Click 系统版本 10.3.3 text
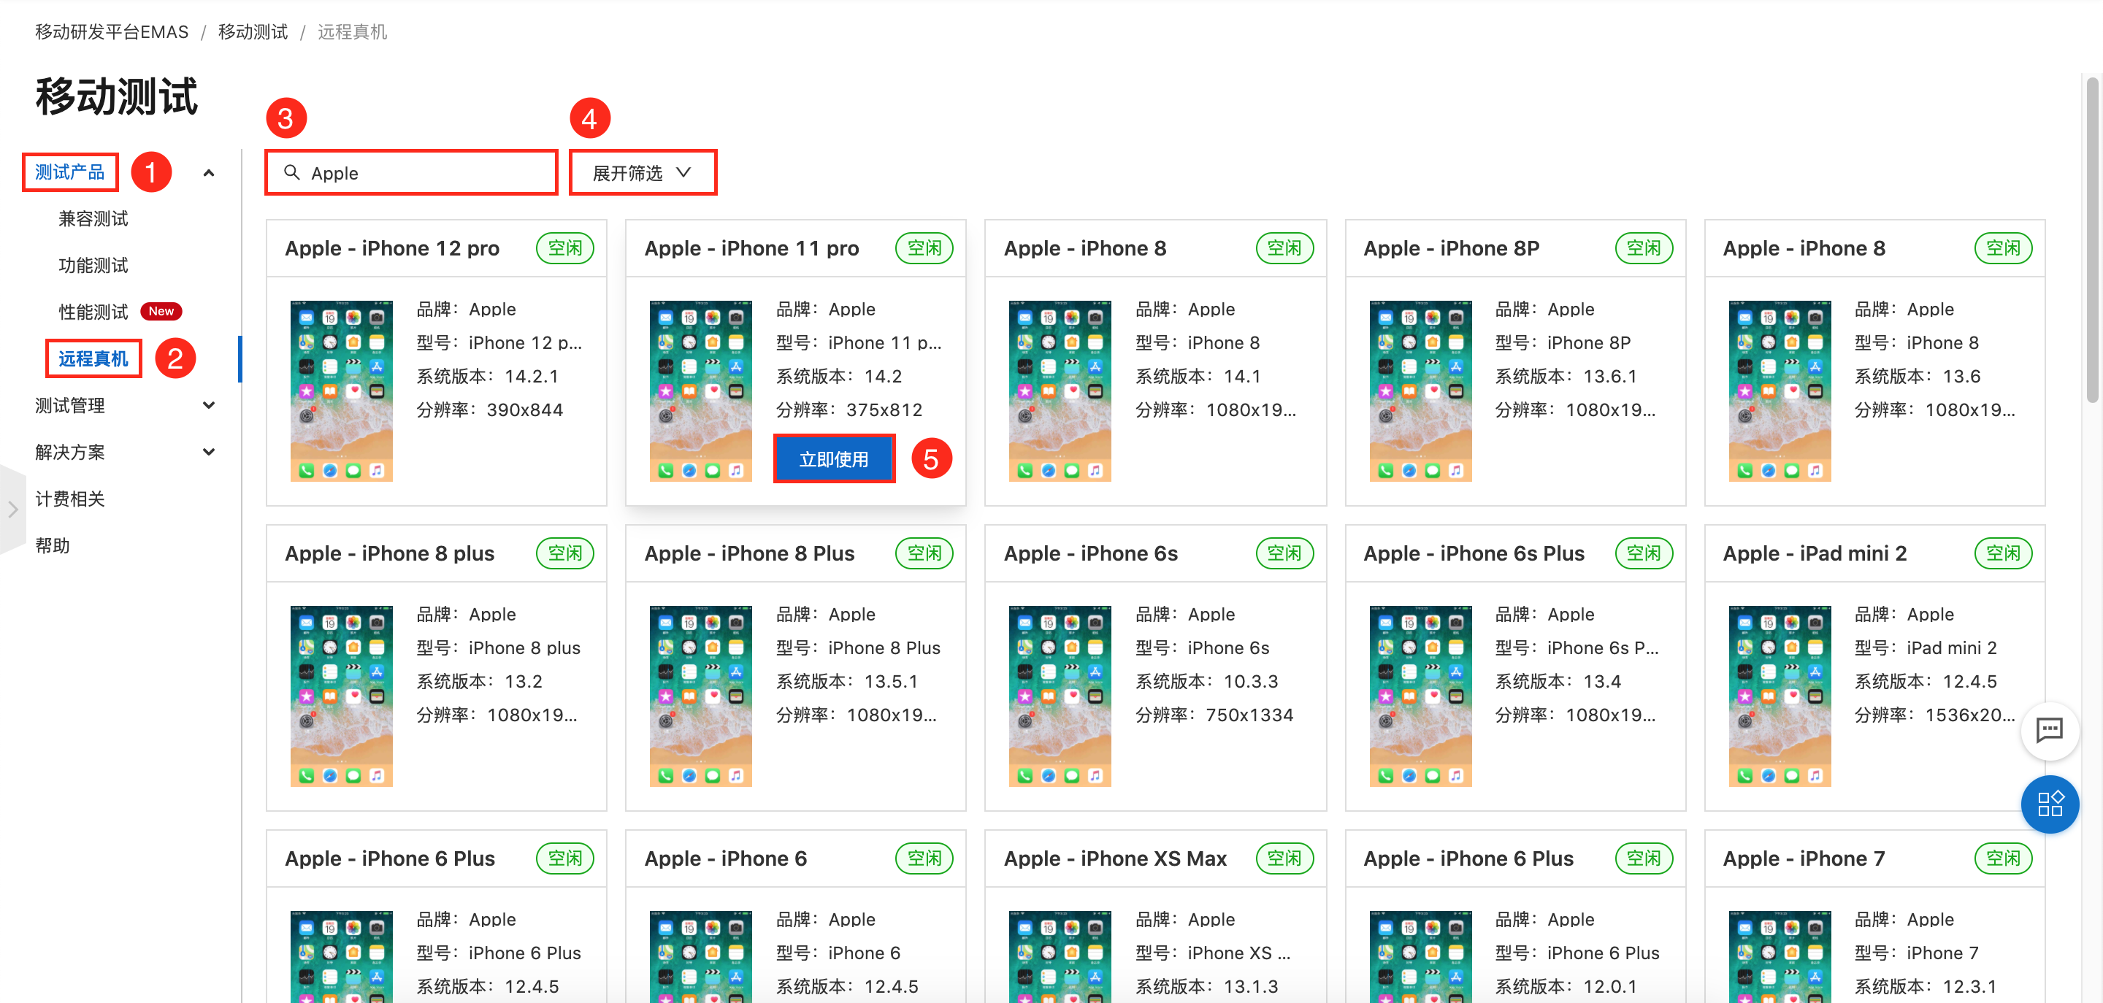2103x1003 pixels. point(1206,682)
